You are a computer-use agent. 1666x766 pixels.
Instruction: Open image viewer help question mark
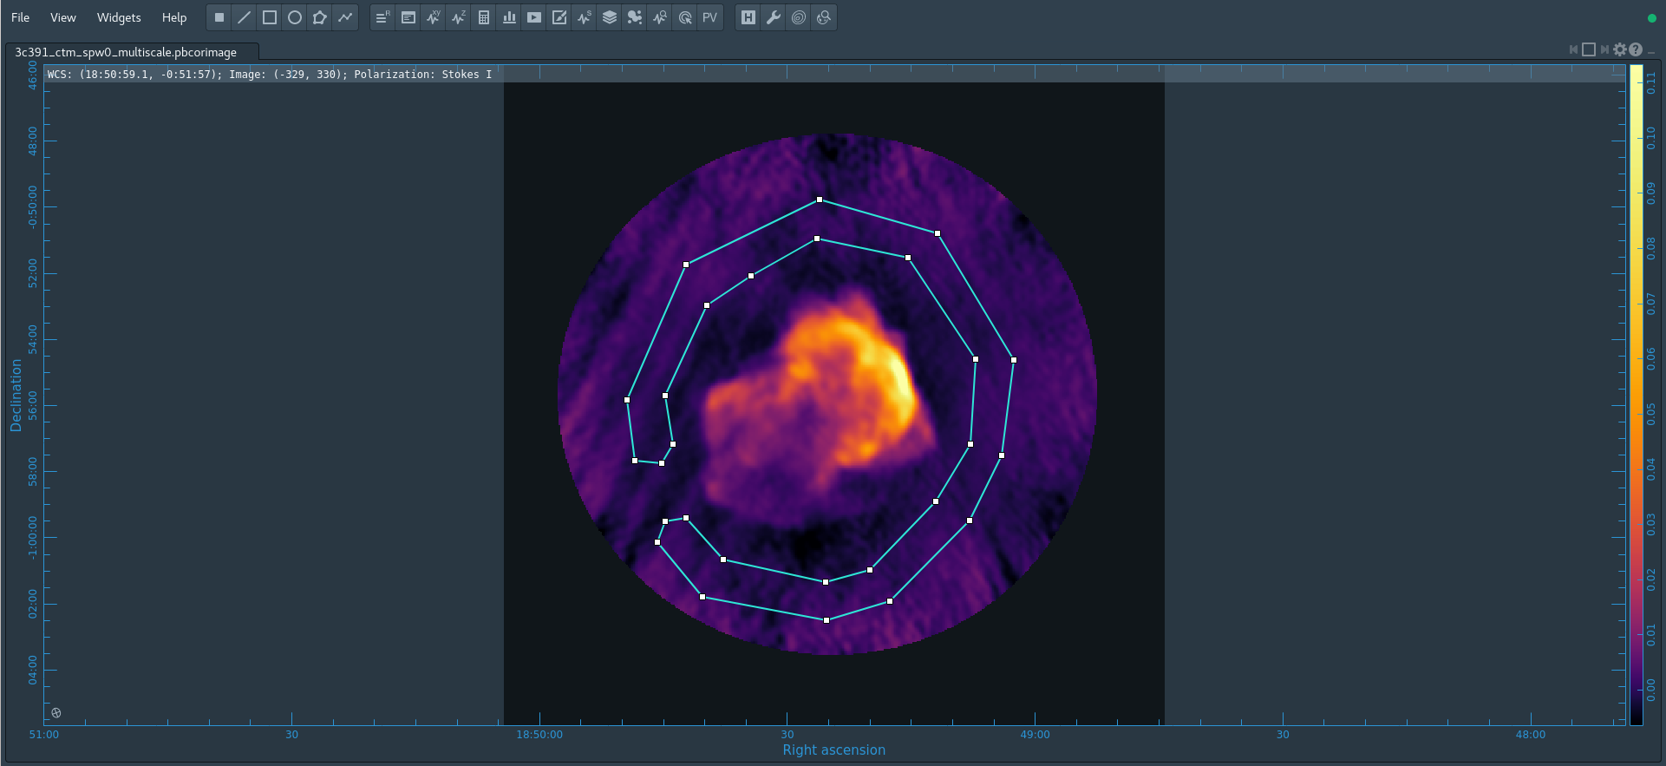tap(1636, 49)
